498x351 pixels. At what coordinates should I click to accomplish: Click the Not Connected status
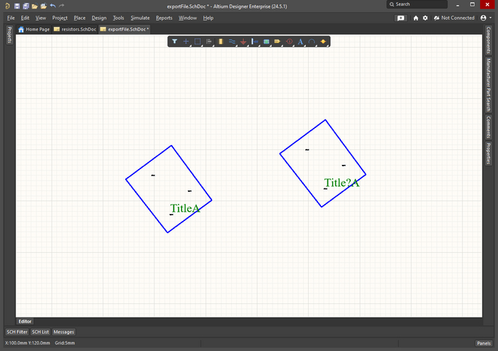[x=454, y=18]
